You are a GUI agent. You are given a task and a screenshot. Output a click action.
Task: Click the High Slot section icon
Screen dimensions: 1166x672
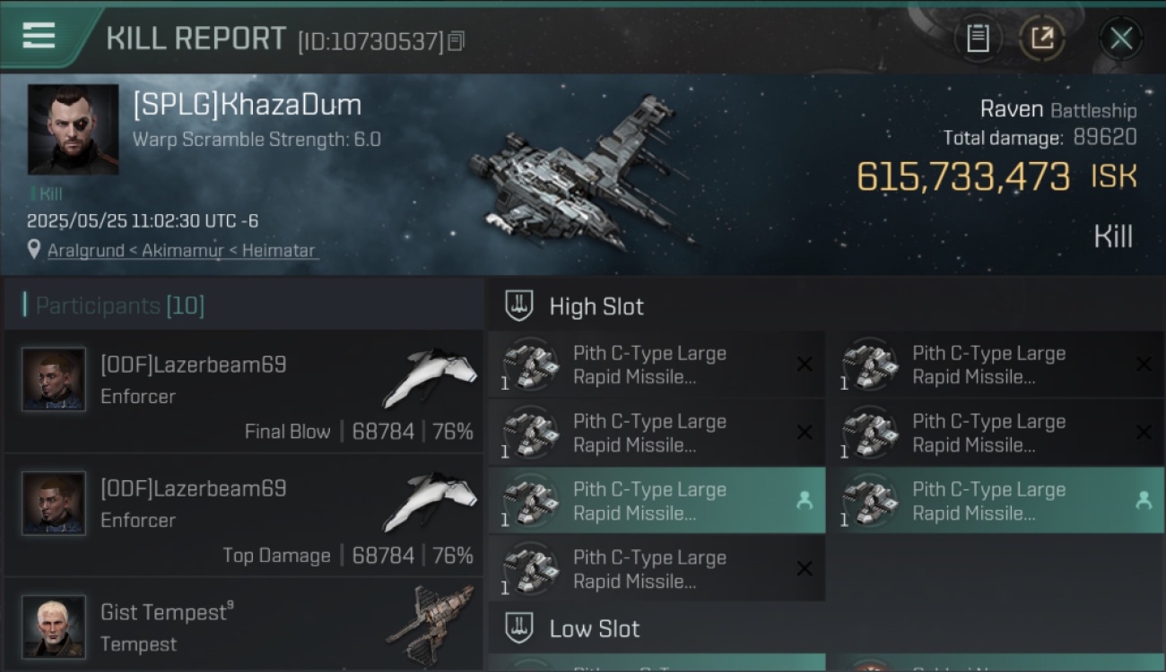[519, 306]
